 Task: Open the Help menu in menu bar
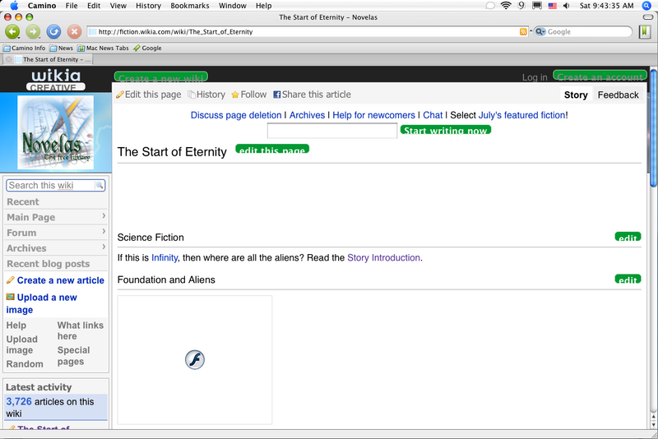(263, 6)
